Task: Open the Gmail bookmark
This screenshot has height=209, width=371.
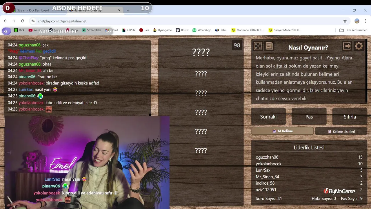Action: pyautogui.click(x=112, y=30)
